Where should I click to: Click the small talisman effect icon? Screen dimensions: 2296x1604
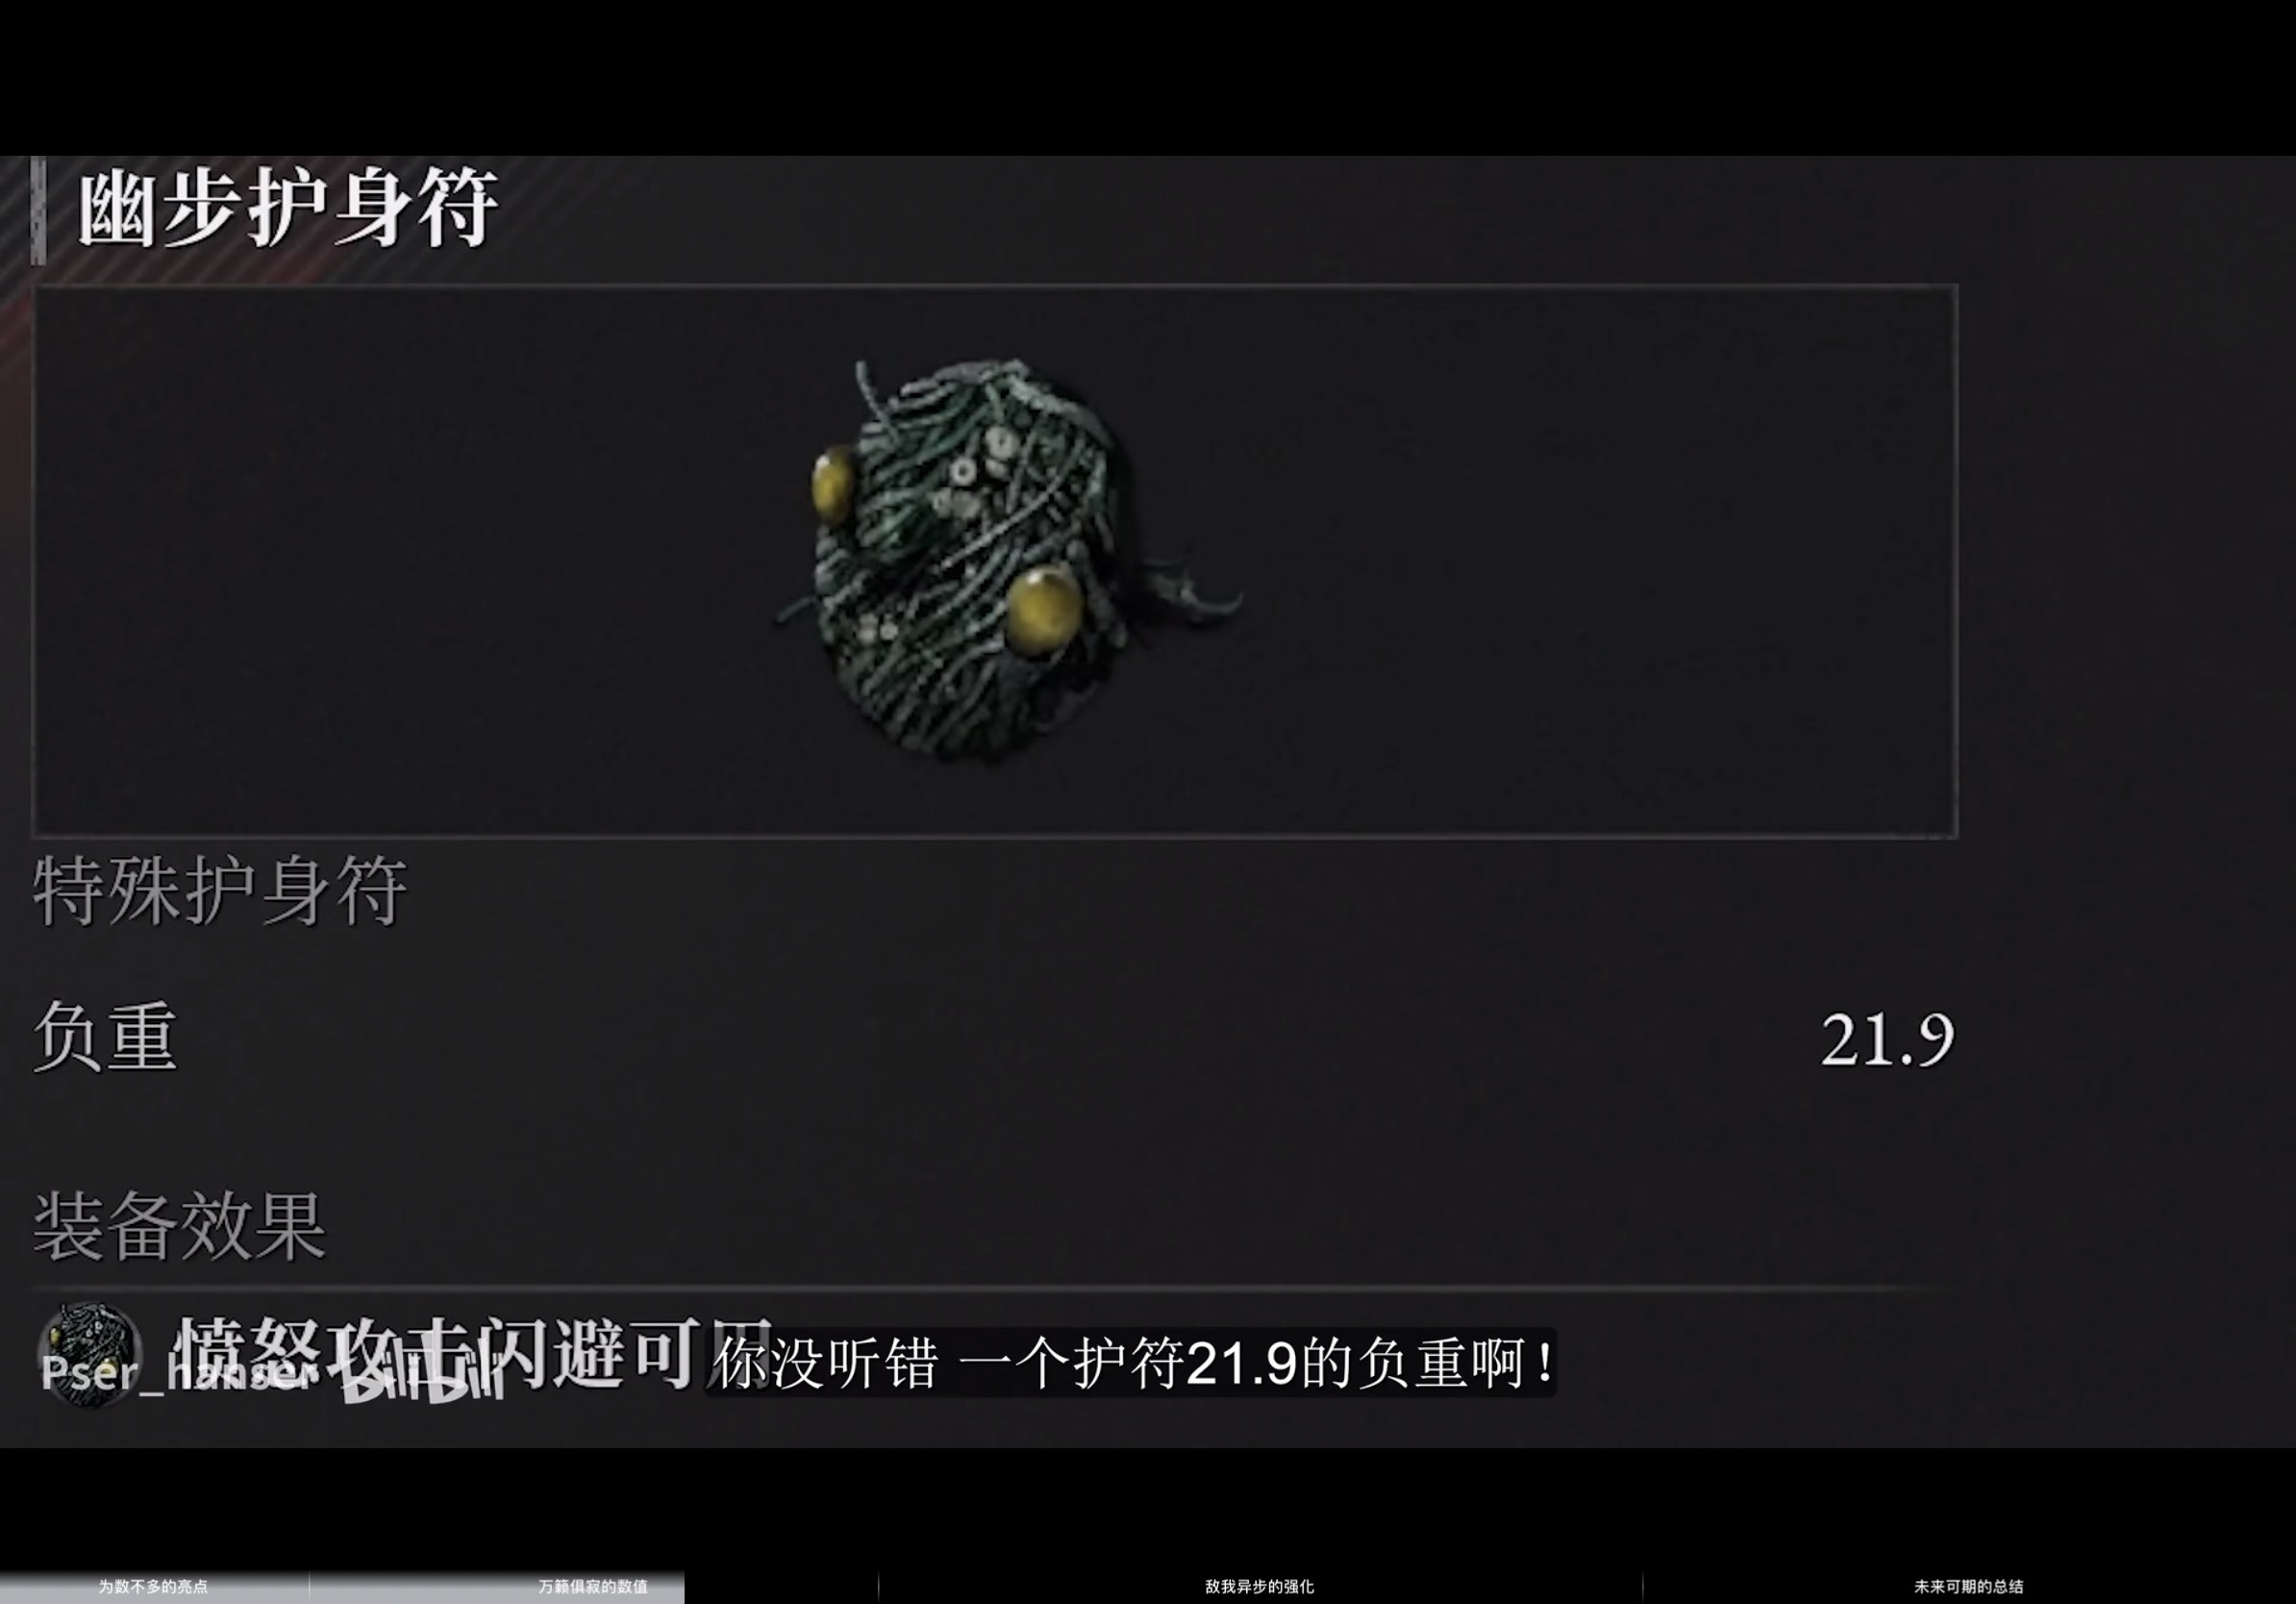90,1354
